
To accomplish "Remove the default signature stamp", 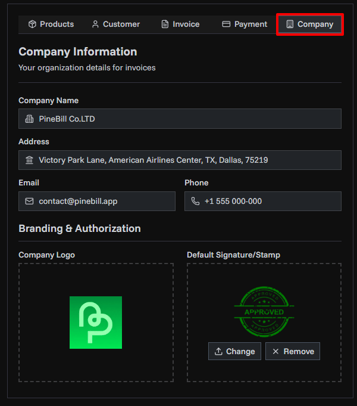I will [293, 351].
